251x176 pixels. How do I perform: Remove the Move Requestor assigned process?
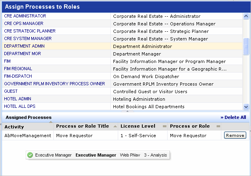[235, 136]
